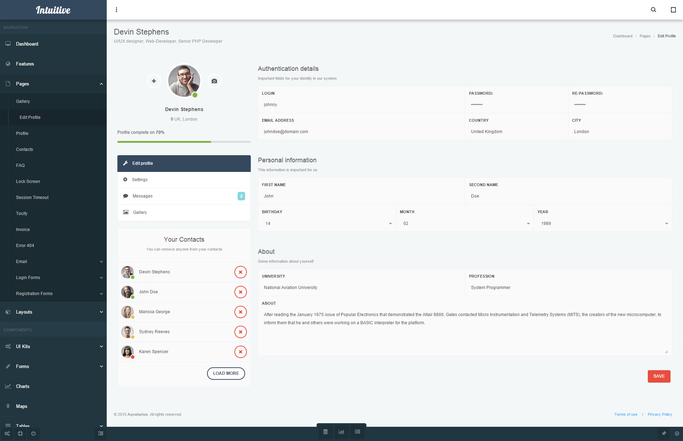Toggle the sidebar collapse icon at the bottom

[101, 434]
